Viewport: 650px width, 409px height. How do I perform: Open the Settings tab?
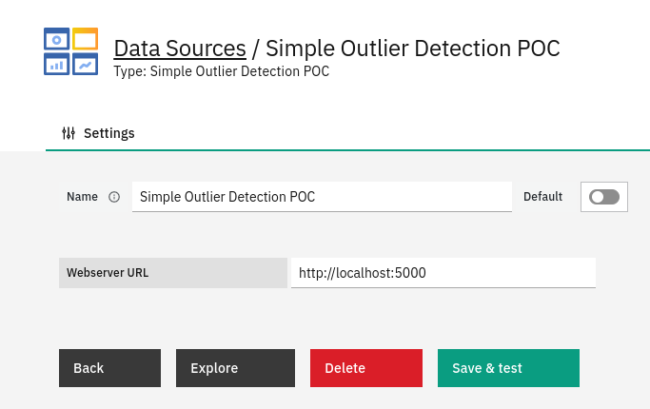pyautogui.click(x=98, y=133)
